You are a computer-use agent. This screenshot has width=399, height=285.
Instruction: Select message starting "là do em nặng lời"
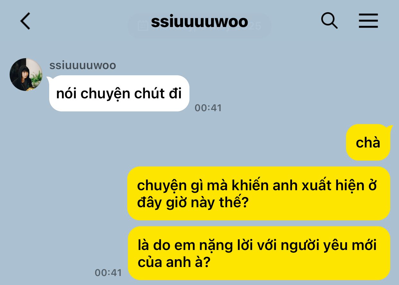(x=259, y=253)
